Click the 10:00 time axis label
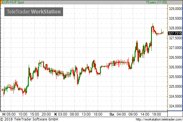The height and width of the screenshot is (122, 183). pos(23,114)
